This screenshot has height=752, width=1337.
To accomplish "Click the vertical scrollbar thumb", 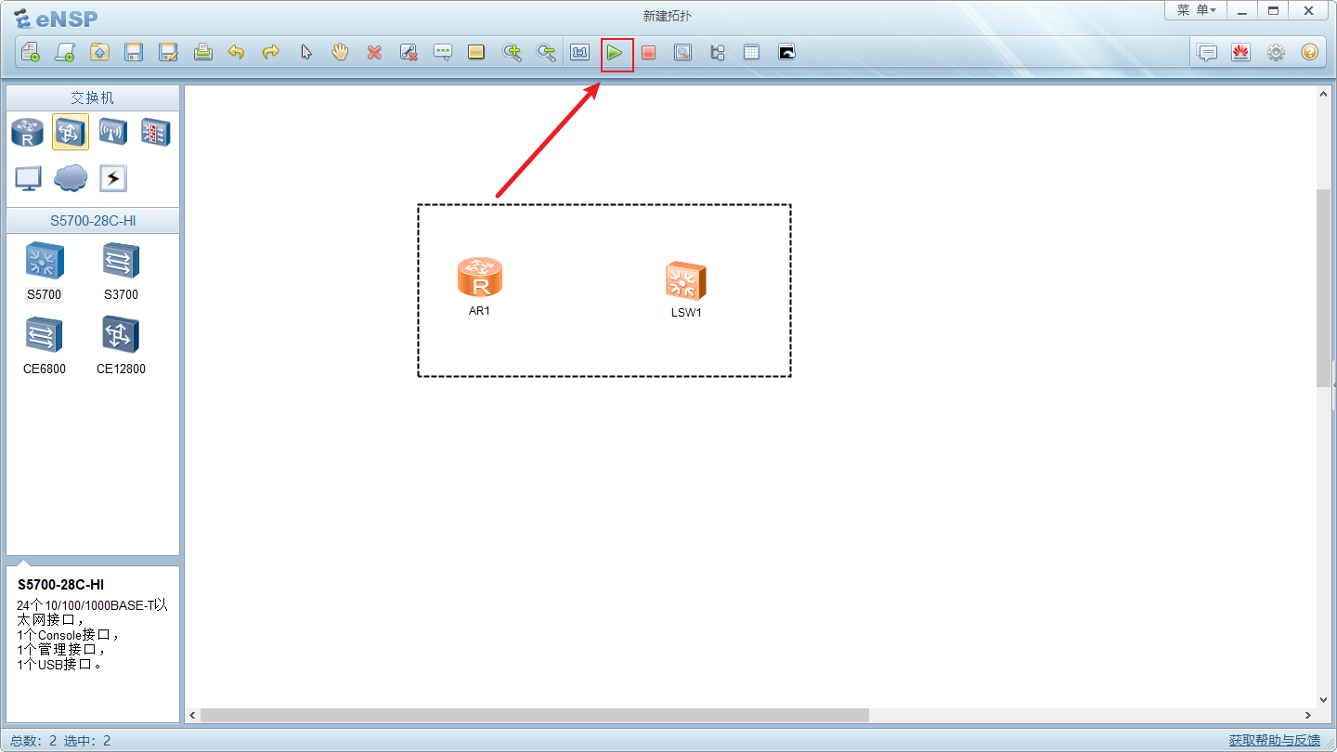I will (1324, 288).
